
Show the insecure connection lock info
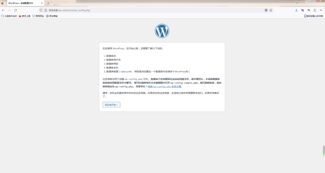pyautogui.click(x=46, y=10)
